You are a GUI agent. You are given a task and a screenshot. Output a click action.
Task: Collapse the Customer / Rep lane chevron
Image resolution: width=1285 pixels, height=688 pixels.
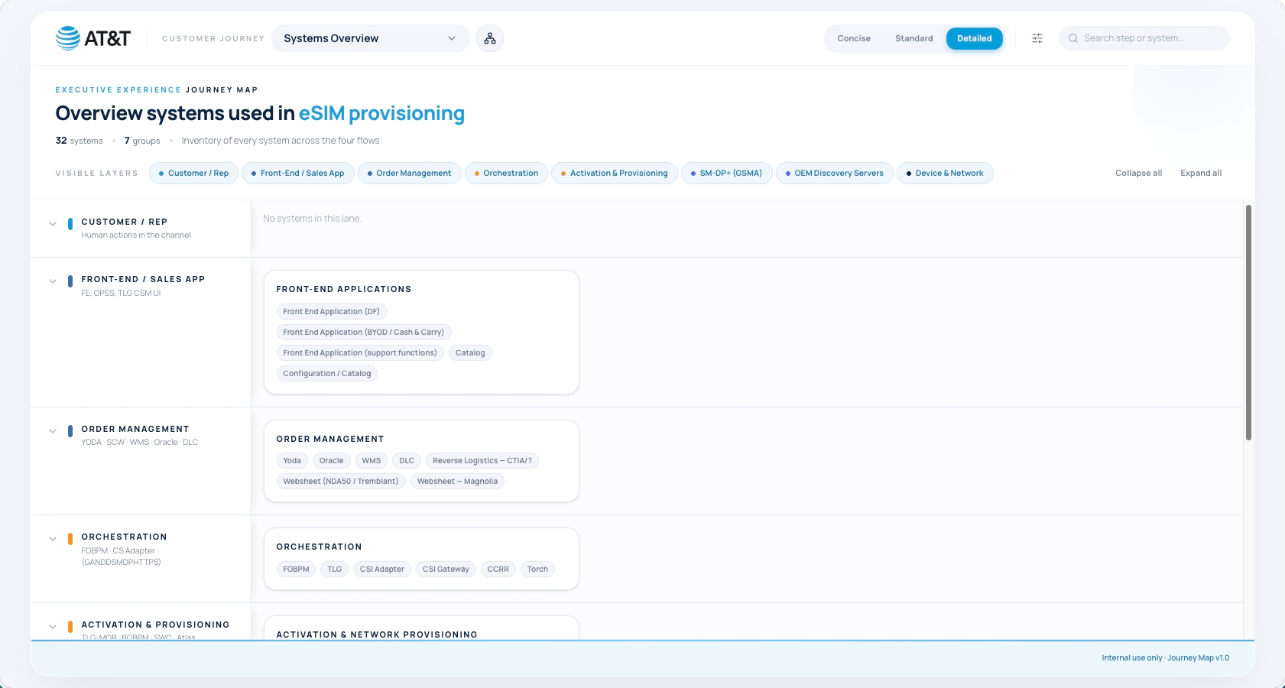[53, 224]
